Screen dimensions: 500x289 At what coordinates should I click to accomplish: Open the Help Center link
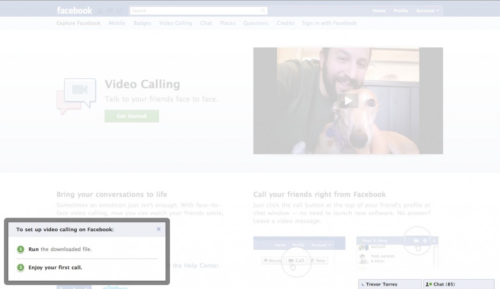(x=202, y=266)
